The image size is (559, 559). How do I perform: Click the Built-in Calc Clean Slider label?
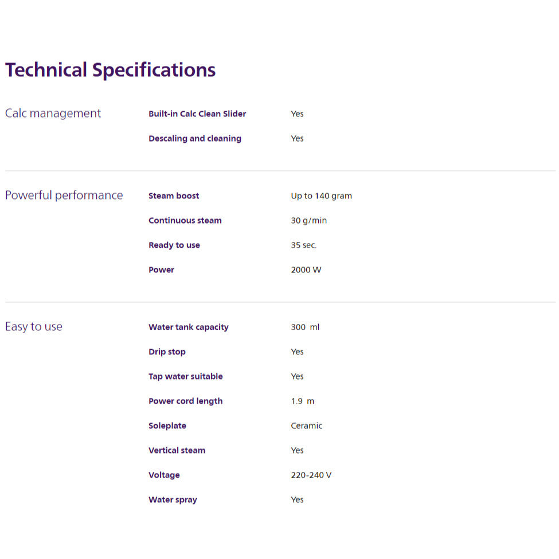tap(197, 114)
